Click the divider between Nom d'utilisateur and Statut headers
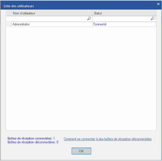The image size is (162, 161). 92,13
